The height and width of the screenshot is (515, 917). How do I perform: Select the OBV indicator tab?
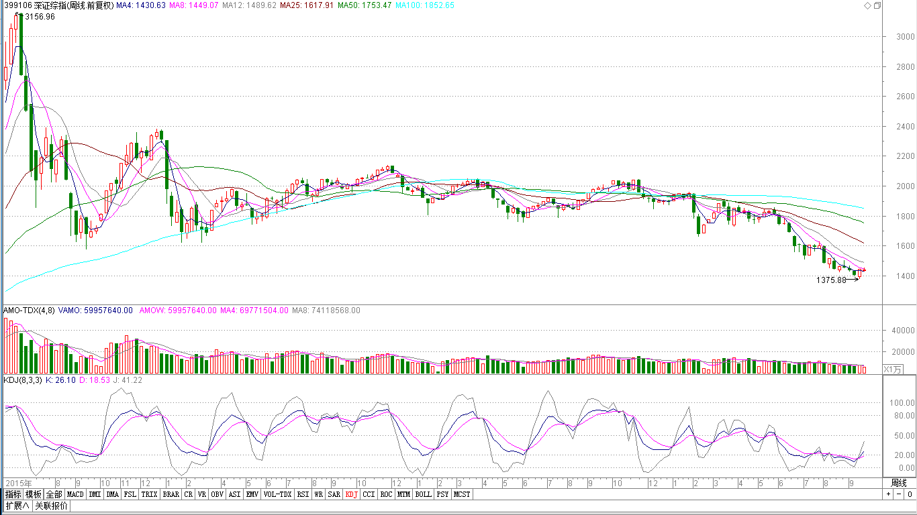pyautogui.click(x=217, y=494)
